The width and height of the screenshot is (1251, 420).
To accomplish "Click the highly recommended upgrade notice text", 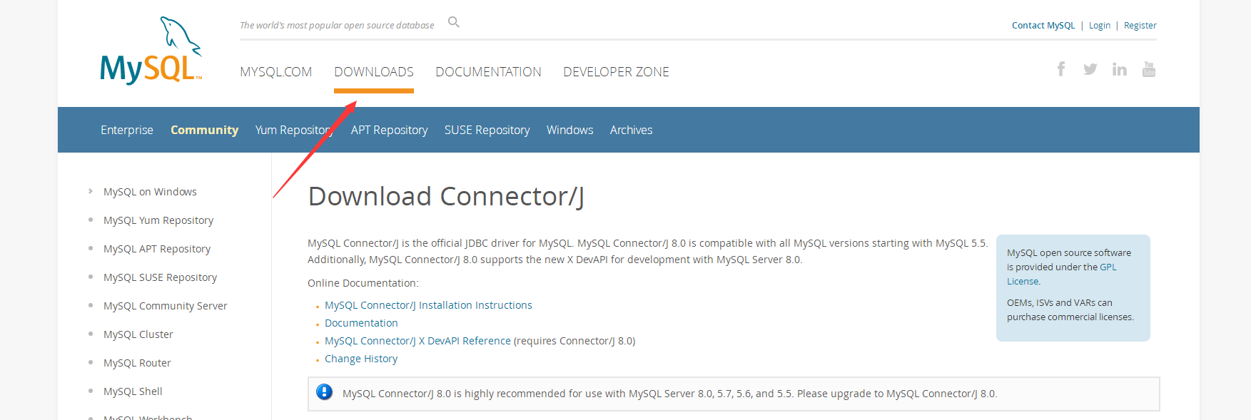I will pos(669,394).
